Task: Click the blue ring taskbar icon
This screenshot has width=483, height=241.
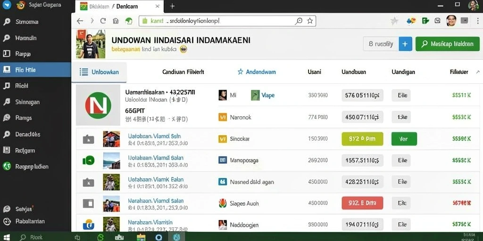Action: coord(158,237)
